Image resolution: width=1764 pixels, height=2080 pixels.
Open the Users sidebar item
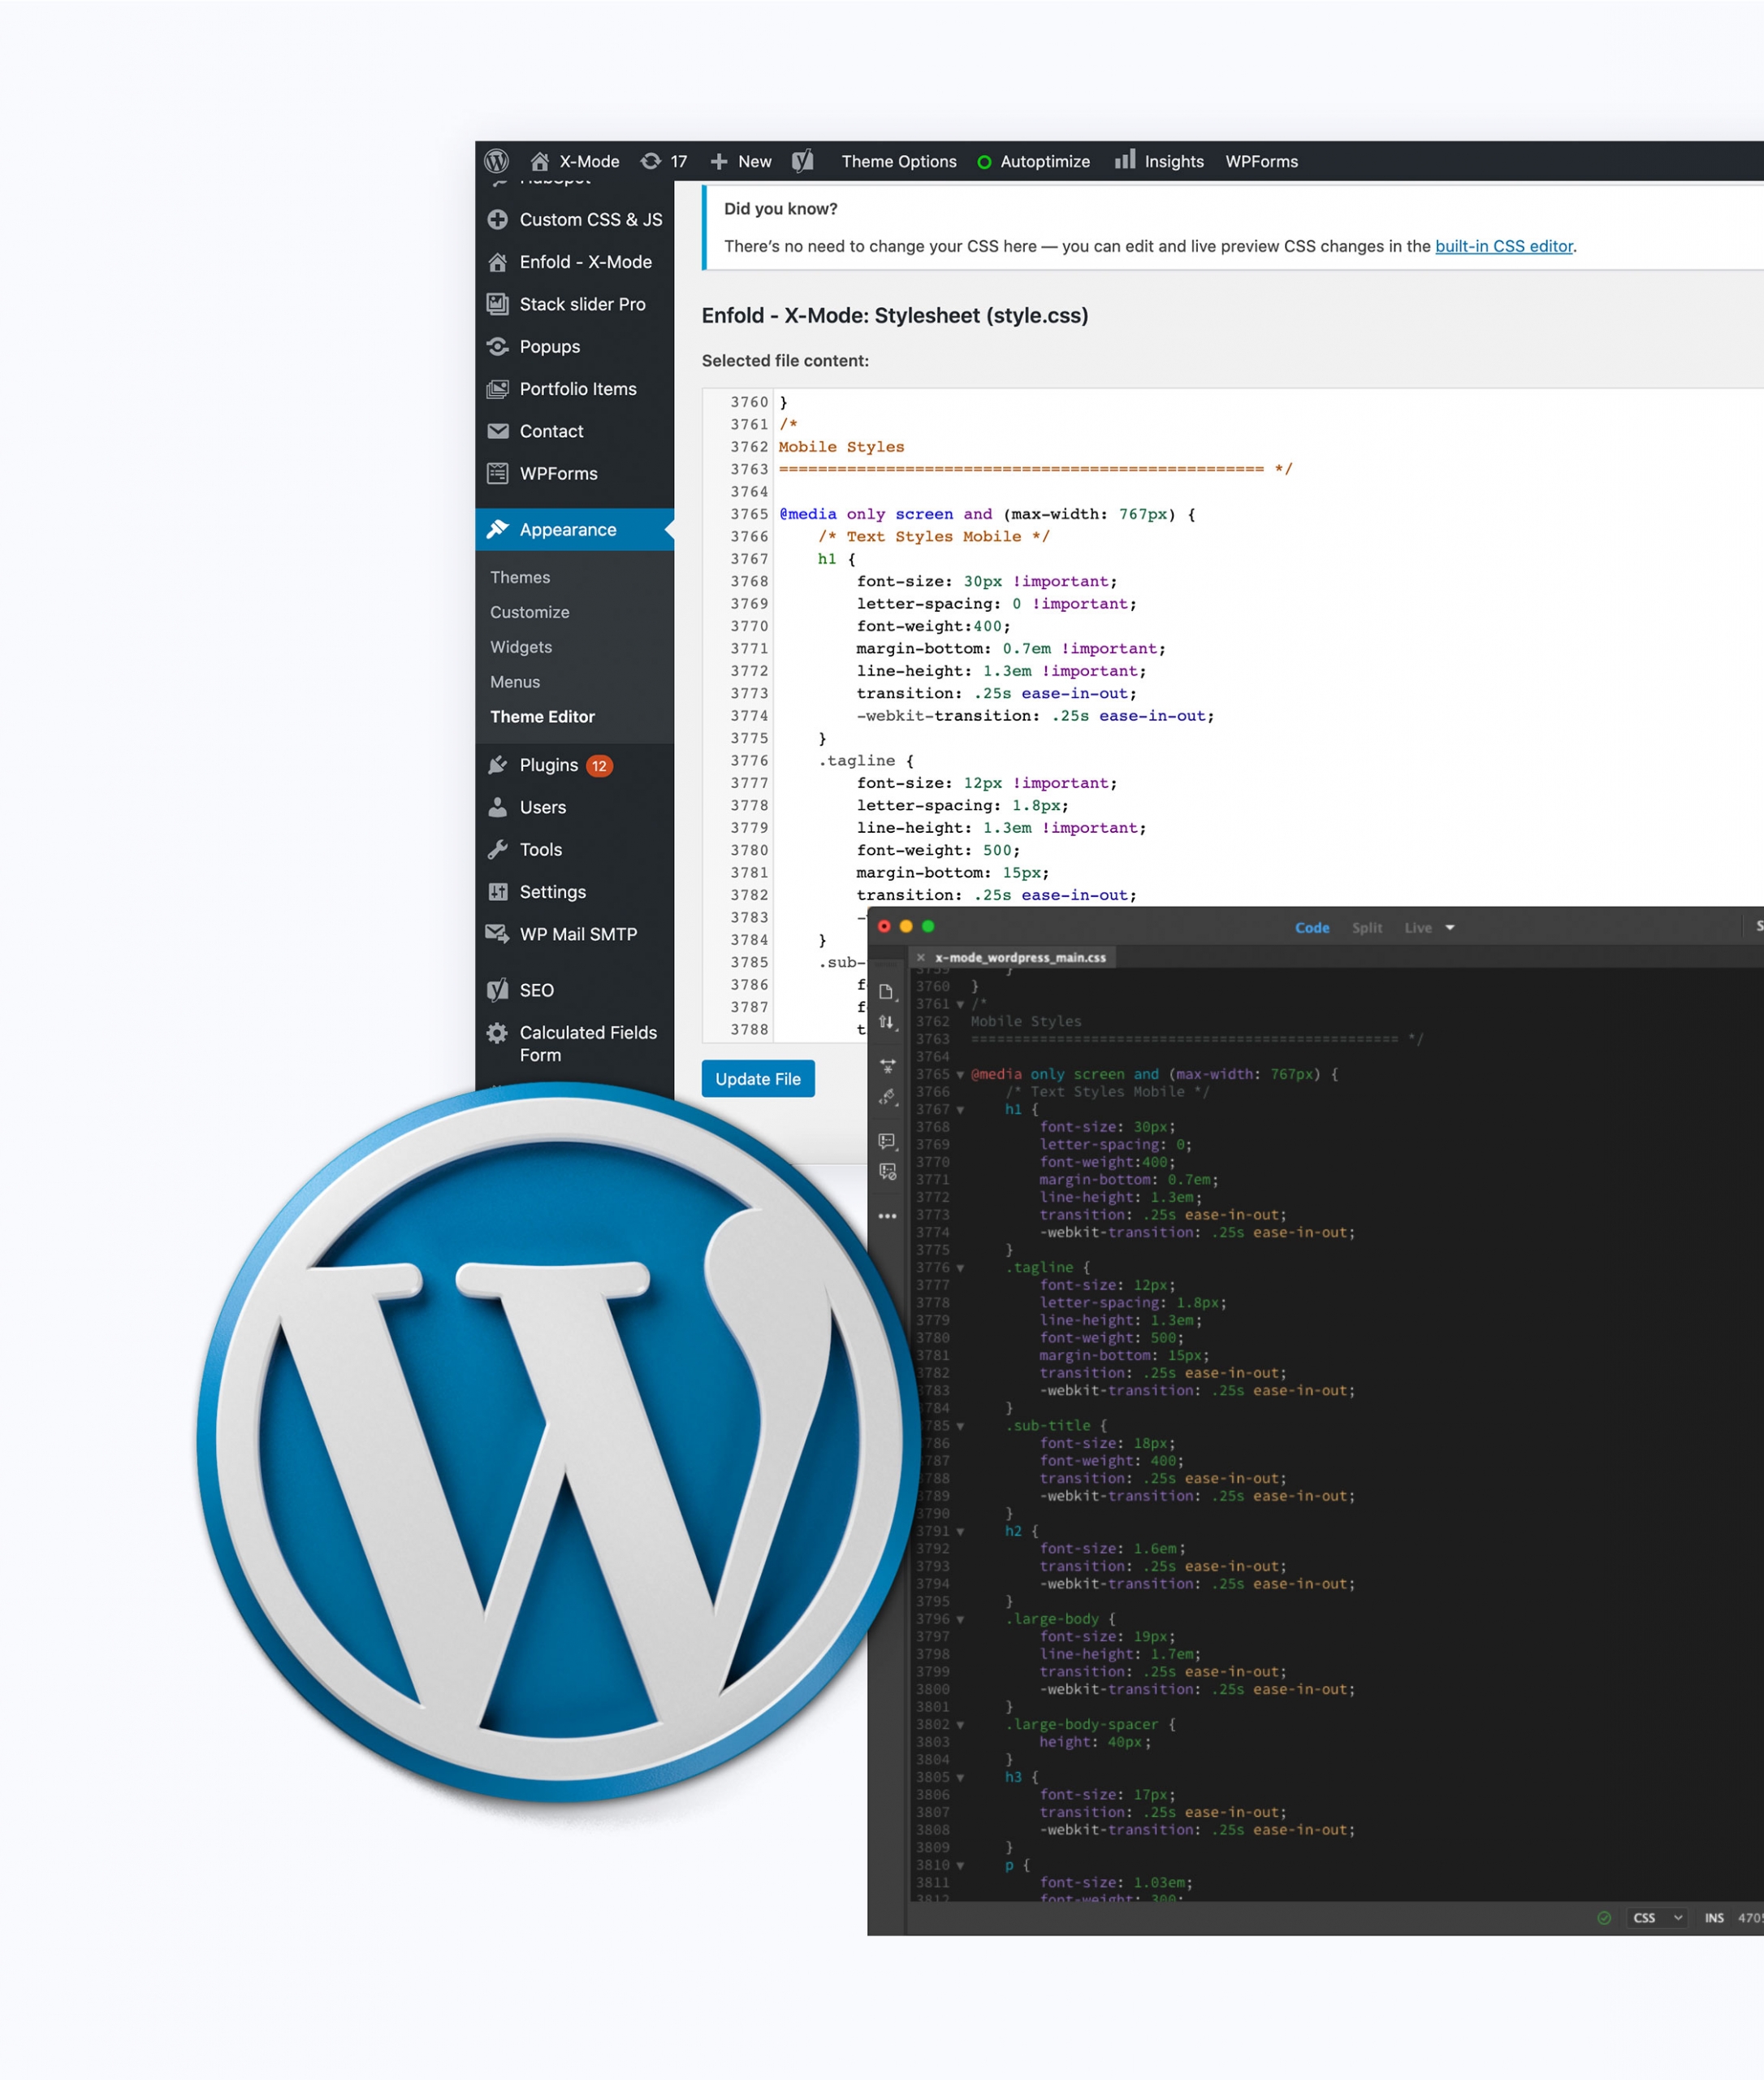tap(575, 808)
